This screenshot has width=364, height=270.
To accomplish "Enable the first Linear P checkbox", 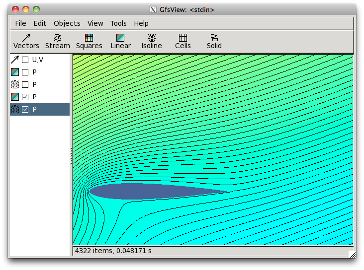I will 25,72.
